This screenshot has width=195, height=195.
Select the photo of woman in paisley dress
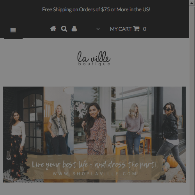(x=94, y=135)
